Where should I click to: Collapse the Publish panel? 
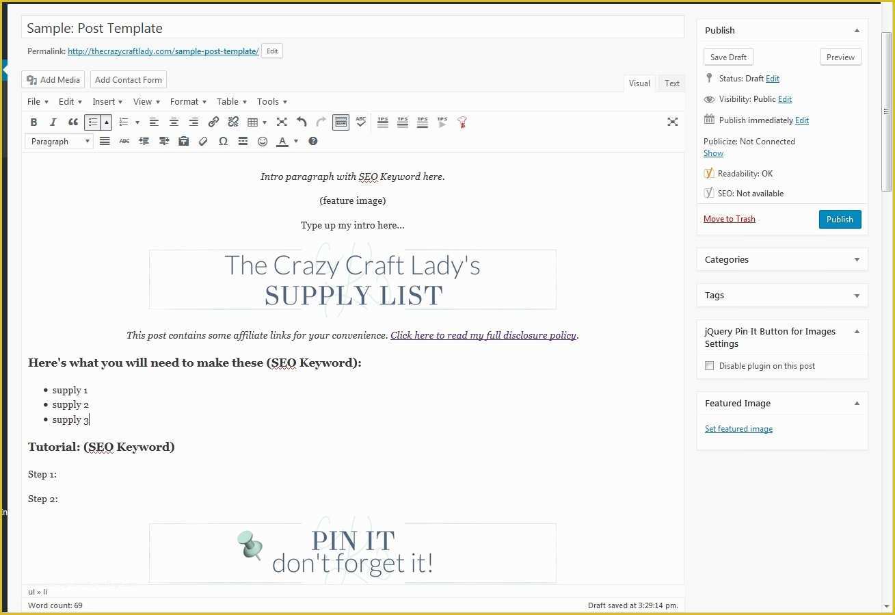coord(857,30)
